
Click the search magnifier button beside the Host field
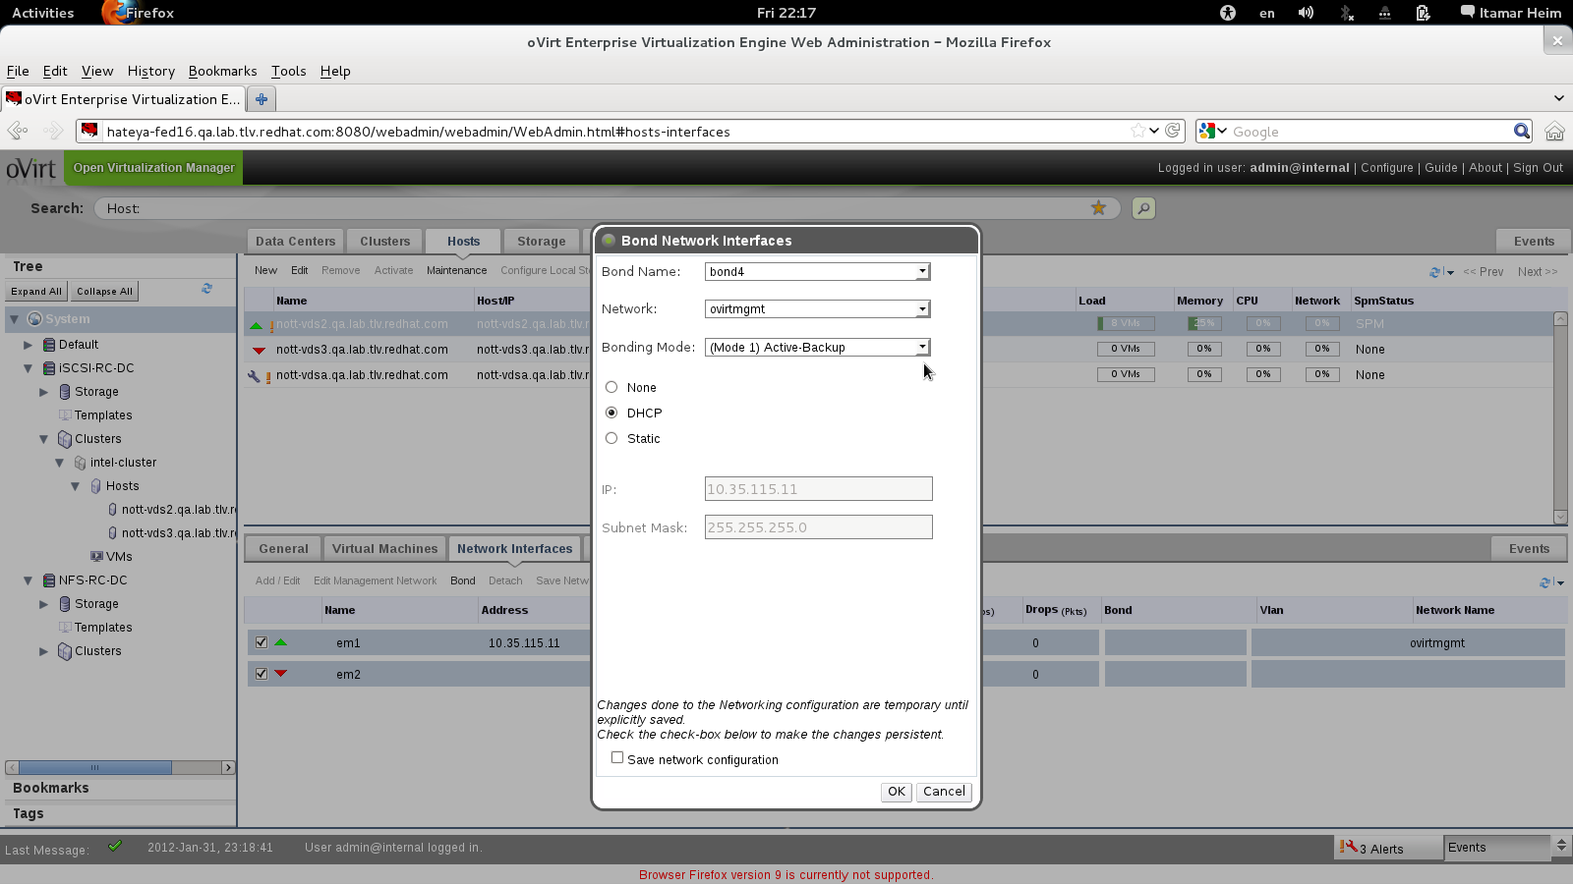click(1143, 208)
